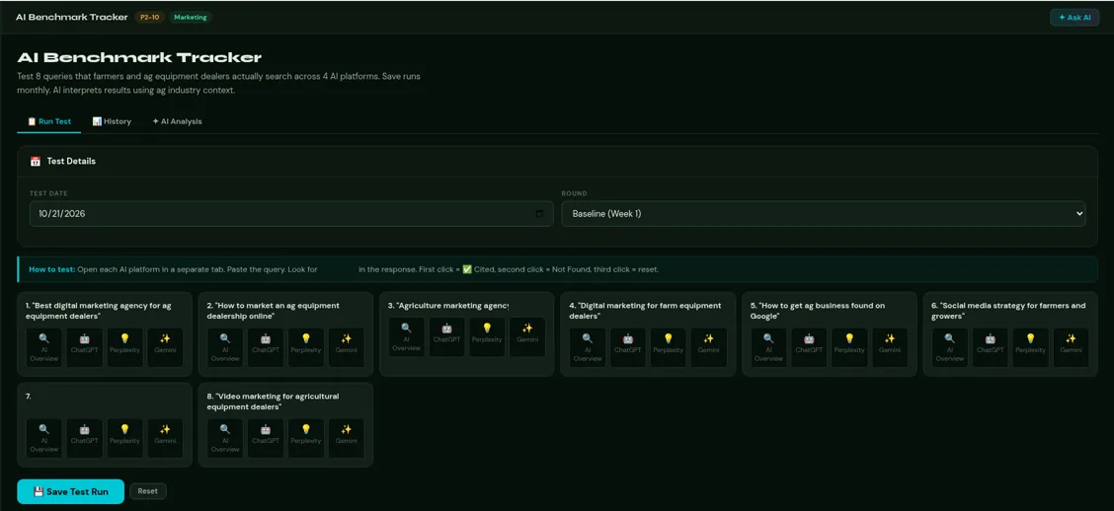
Task: Click query text 'Video marketing for agricultural equipment dealers'
Action: point(273,401)
